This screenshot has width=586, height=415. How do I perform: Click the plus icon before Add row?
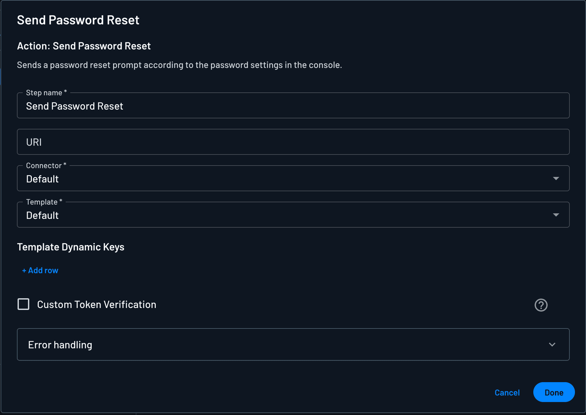(24, 270)
